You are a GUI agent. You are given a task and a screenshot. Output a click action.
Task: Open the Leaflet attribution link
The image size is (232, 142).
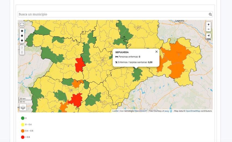click(115, 111)
